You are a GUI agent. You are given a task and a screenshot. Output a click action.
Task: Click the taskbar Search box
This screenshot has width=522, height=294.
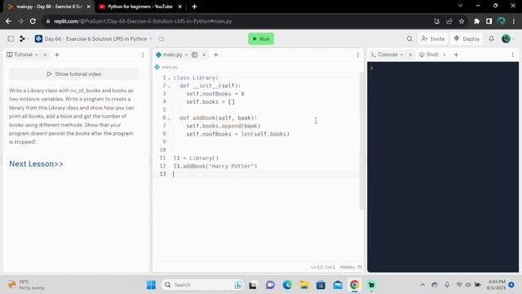202,285
